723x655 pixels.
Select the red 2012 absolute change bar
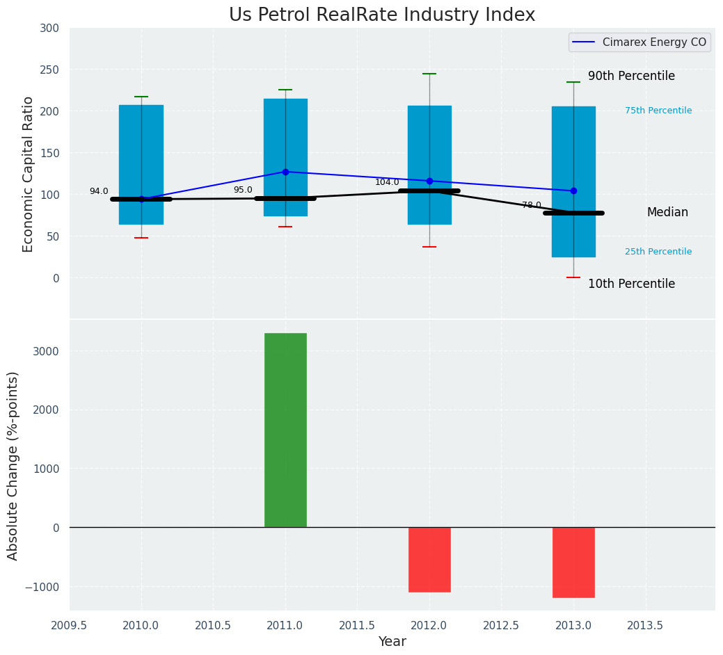coord(429,559)
